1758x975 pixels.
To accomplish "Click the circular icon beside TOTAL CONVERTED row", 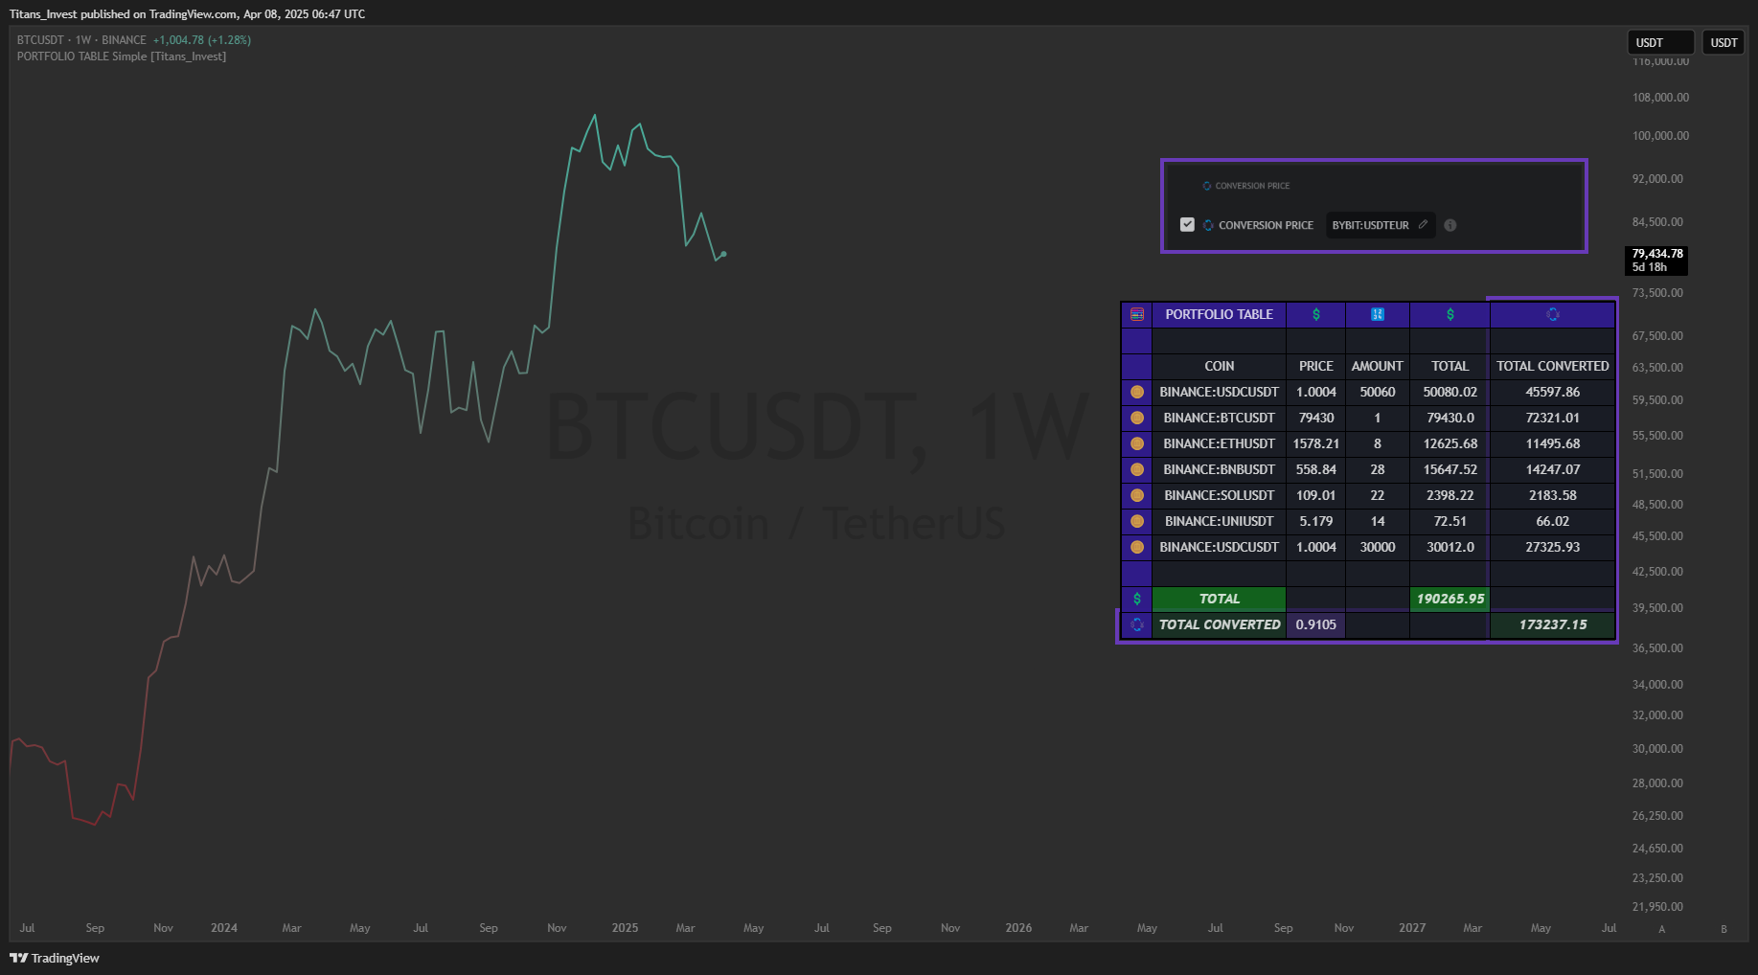I will tap(1137, 624).
